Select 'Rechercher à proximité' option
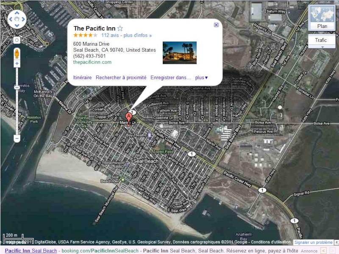 coord(121,77)
